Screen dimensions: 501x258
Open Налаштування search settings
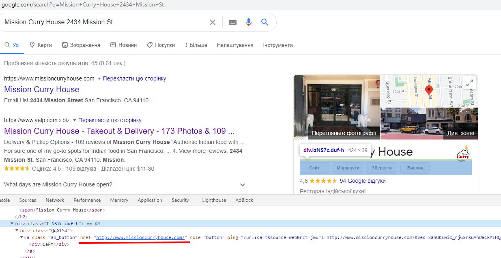coord(235,45)
